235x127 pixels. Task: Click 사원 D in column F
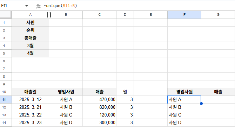tap(184, 123)
